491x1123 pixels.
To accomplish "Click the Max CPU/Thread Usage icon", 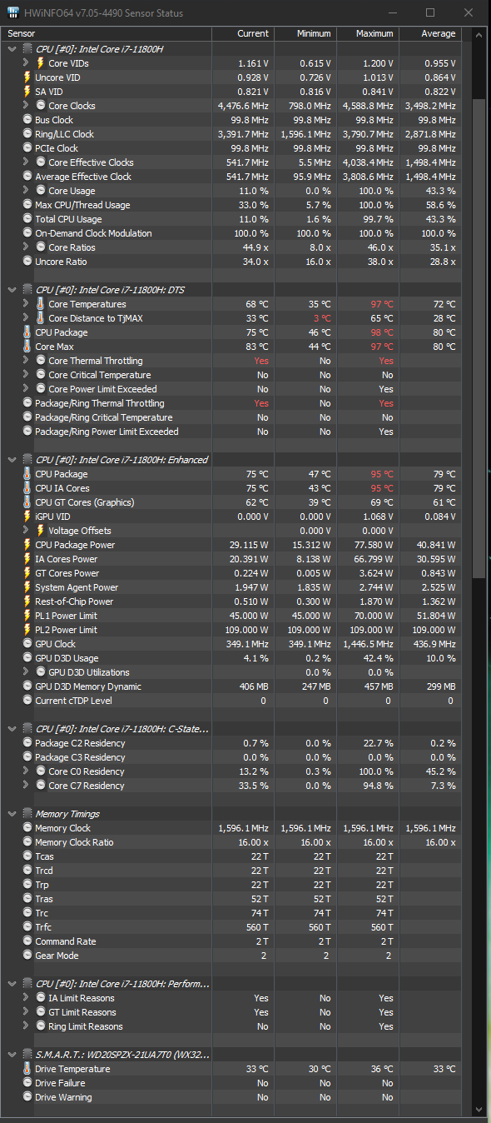I will 27,205.
